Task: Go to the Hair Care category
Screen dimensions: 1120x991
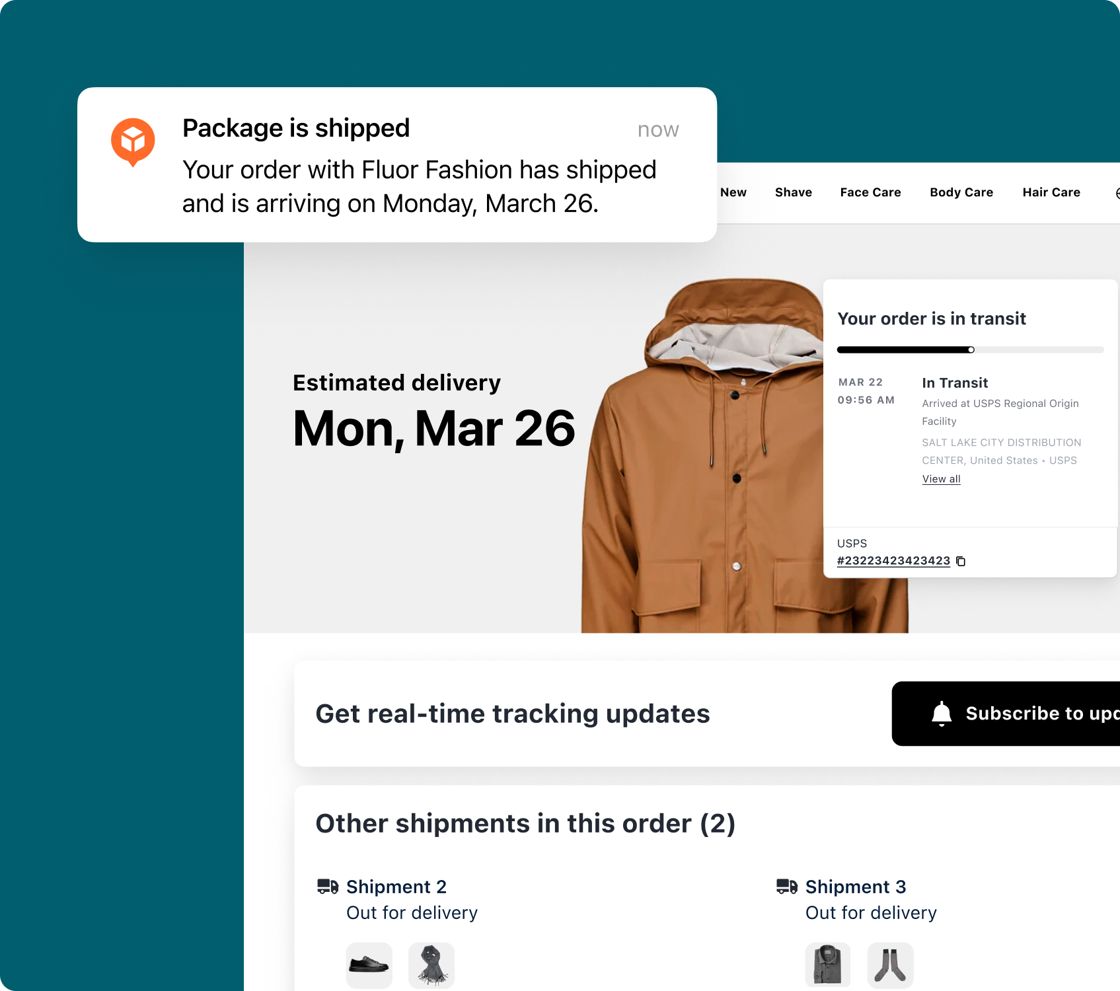Action: (x=1051, y=192)
